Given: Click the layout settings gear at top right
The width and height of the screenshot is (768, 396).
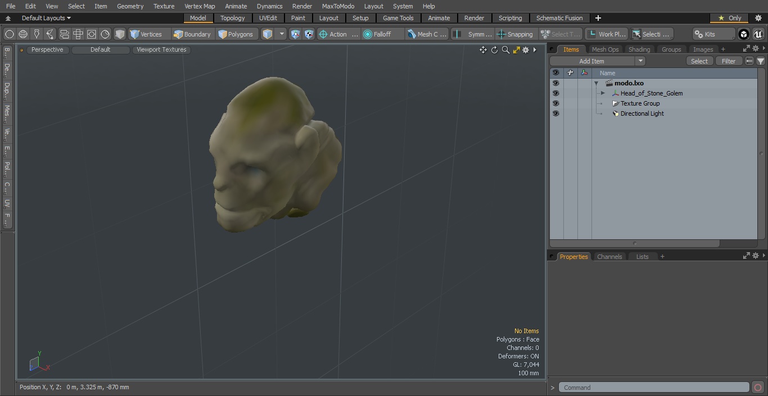Looking at the screenshot, I should 758,18.
